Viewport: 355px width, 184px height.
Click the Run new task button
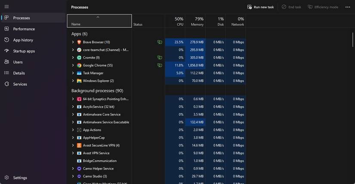click(260, 7)
